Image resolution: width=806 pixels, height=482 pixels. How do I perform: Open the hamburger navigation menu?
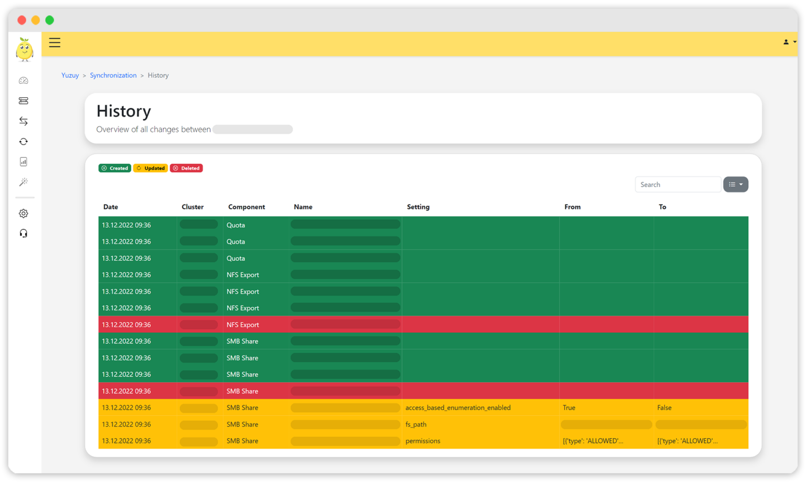[55, 43]
